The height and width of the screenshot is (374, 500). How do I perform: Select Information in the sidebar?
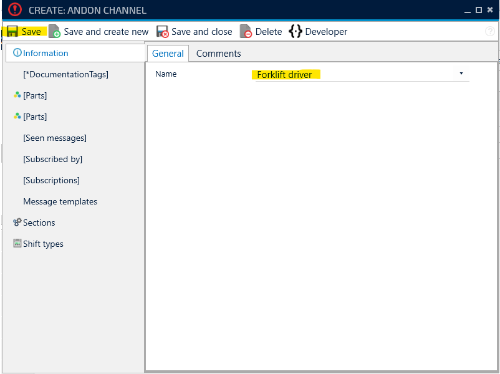(x=46, y=53)
